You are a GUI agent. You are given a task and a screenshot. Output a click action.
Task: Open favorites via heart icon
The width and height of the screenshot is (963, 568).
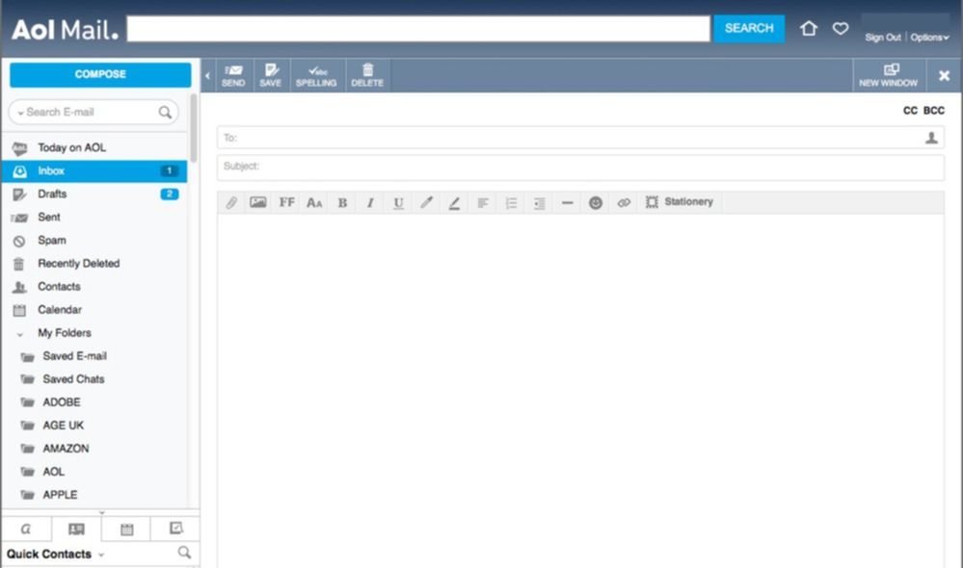click(841, 28)
